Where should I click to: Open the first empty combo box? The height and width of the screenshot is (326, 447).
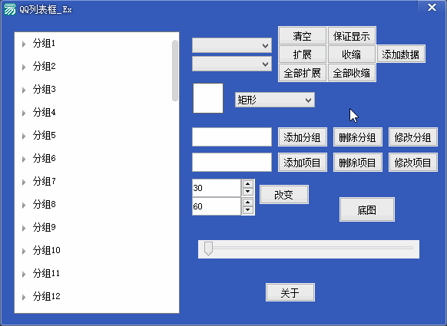[x=232, y=45]
